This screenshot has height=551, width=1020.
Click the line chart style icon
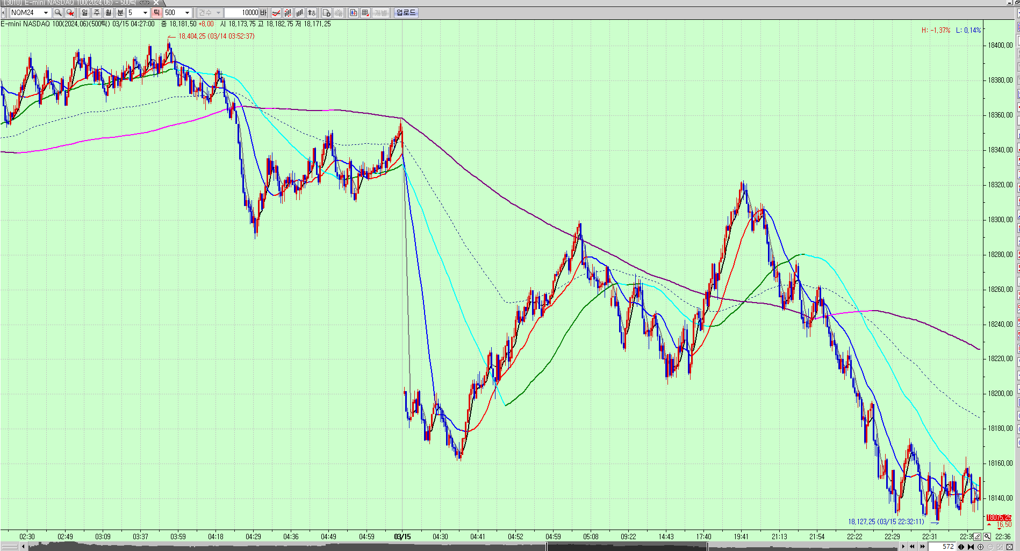(x=276, y=12)
